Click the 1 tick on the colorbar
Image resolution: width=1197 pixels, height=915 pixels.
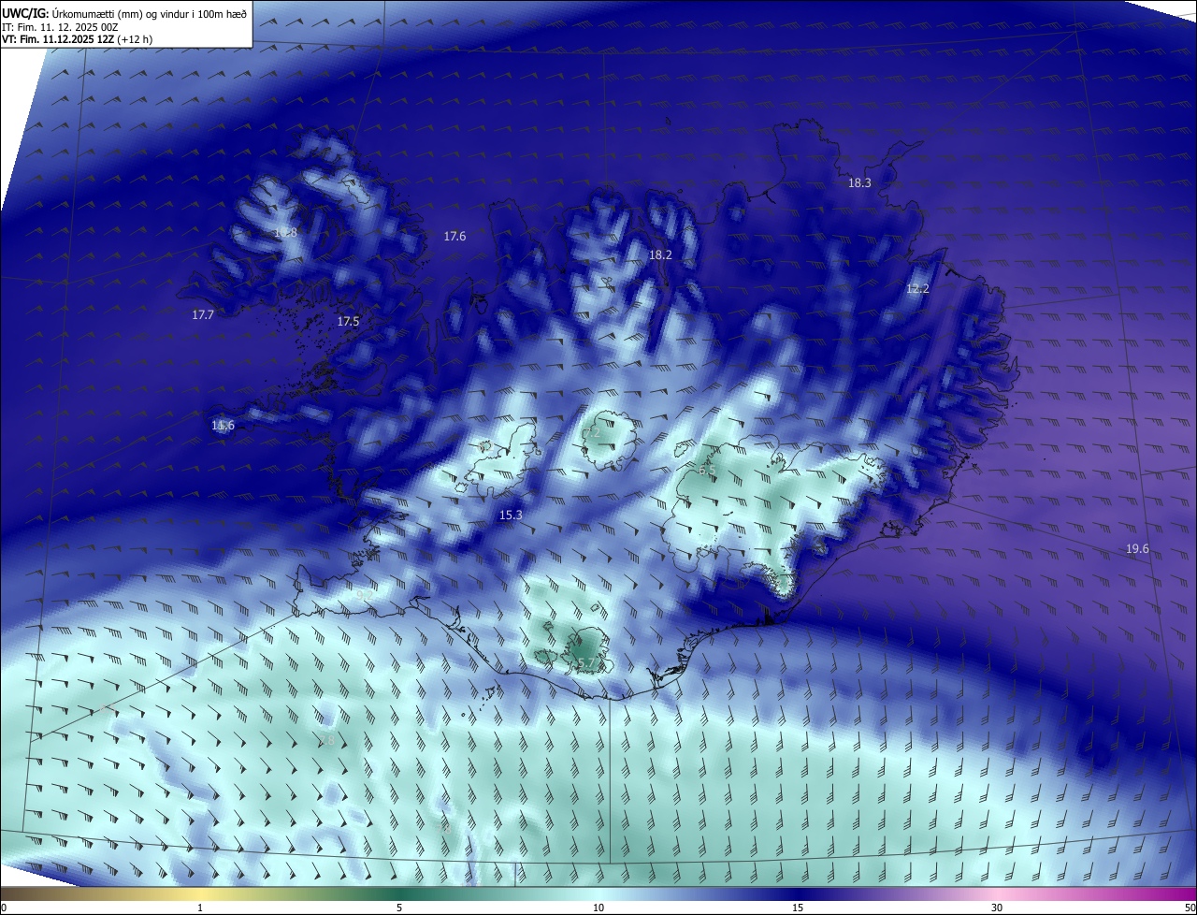click(x=200, y=908)
